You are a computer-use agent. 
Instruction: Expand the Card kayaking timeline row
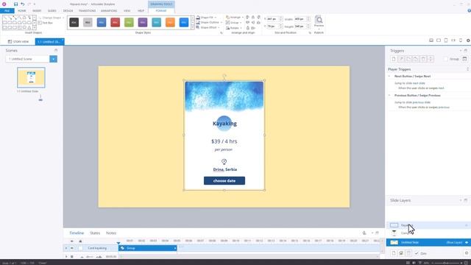click(66, 248)
